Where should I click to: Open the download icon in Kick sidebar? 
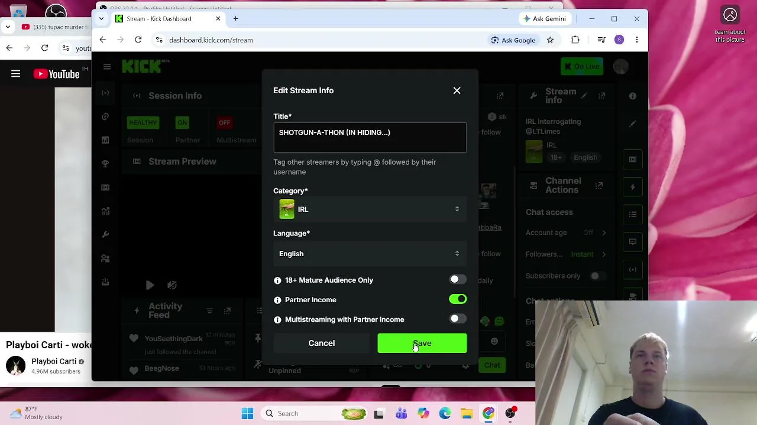click(105, 282)
